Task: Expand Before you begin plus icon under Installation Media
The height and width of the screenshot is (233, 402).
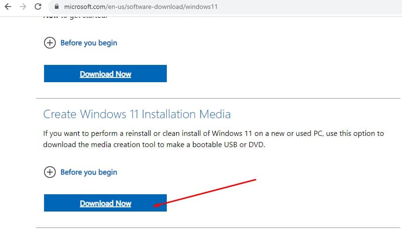Action: click(x=50, y=172)
